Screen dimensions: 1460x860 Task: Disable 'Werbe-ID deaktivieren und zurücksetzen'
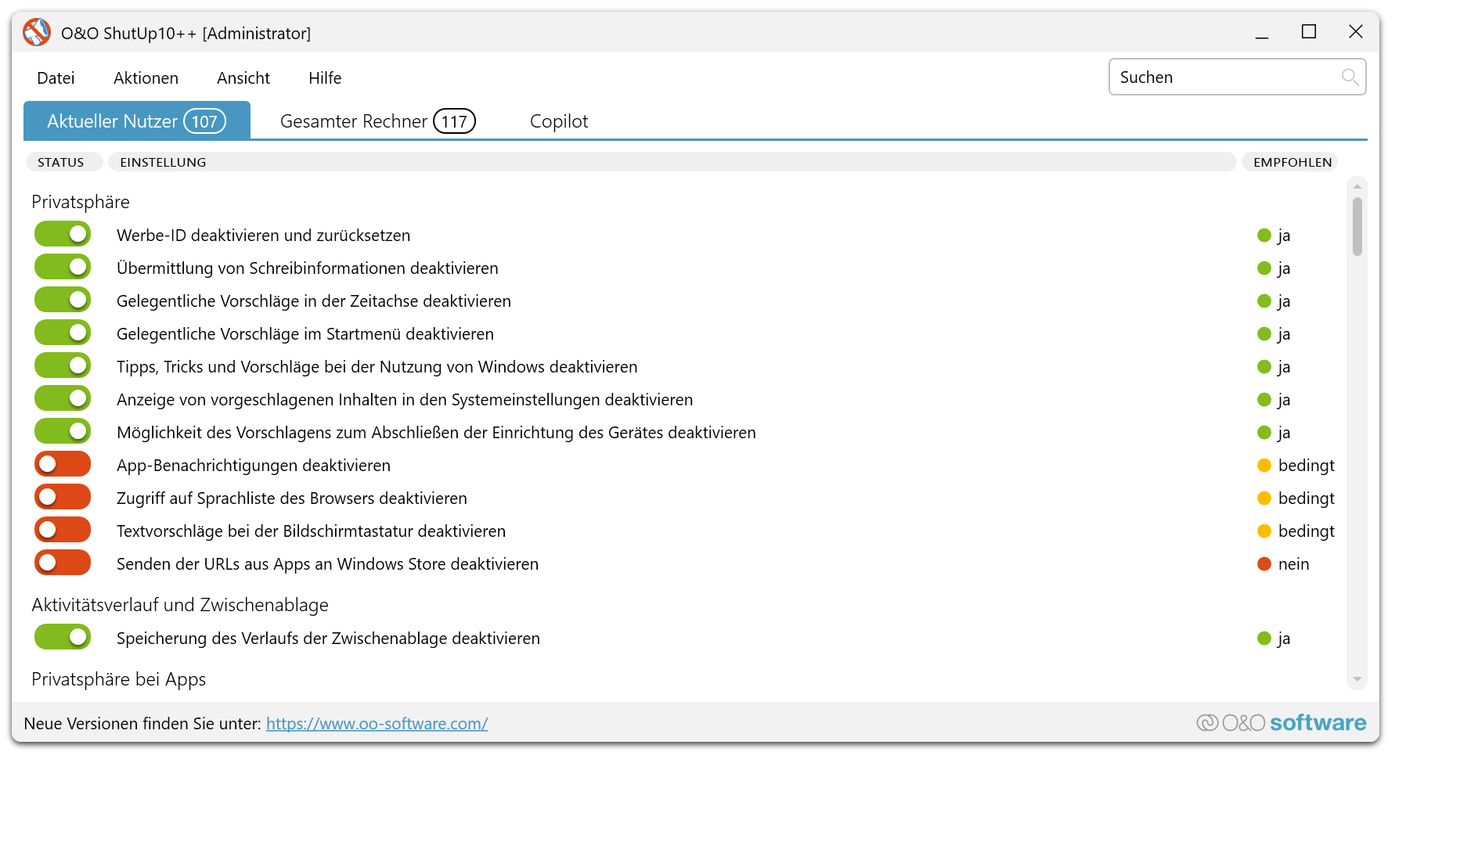point(62,233)
